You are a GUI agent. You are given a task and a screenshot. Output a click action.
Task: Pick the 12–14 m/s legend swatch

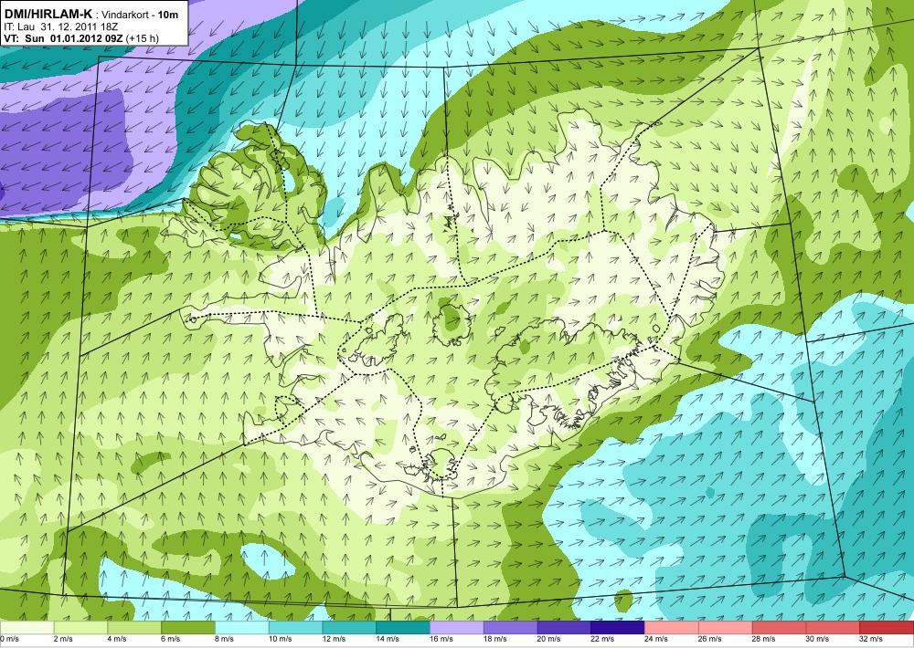click(349, 628)
